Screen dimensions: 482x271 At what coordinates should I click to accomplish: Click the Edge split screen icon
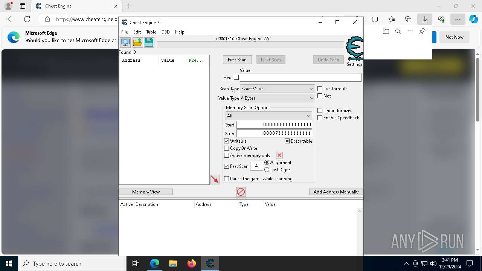(x=375, y=19)
